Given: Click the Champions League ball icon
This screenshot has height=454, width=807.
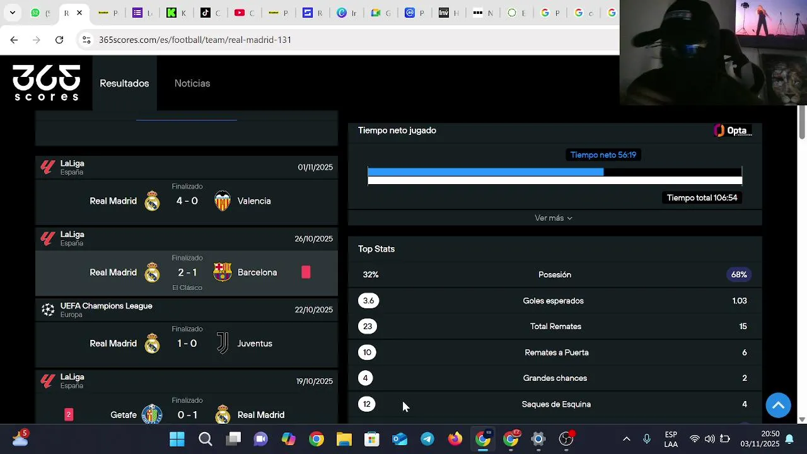Looking at the screenshot, I should 48,310.
